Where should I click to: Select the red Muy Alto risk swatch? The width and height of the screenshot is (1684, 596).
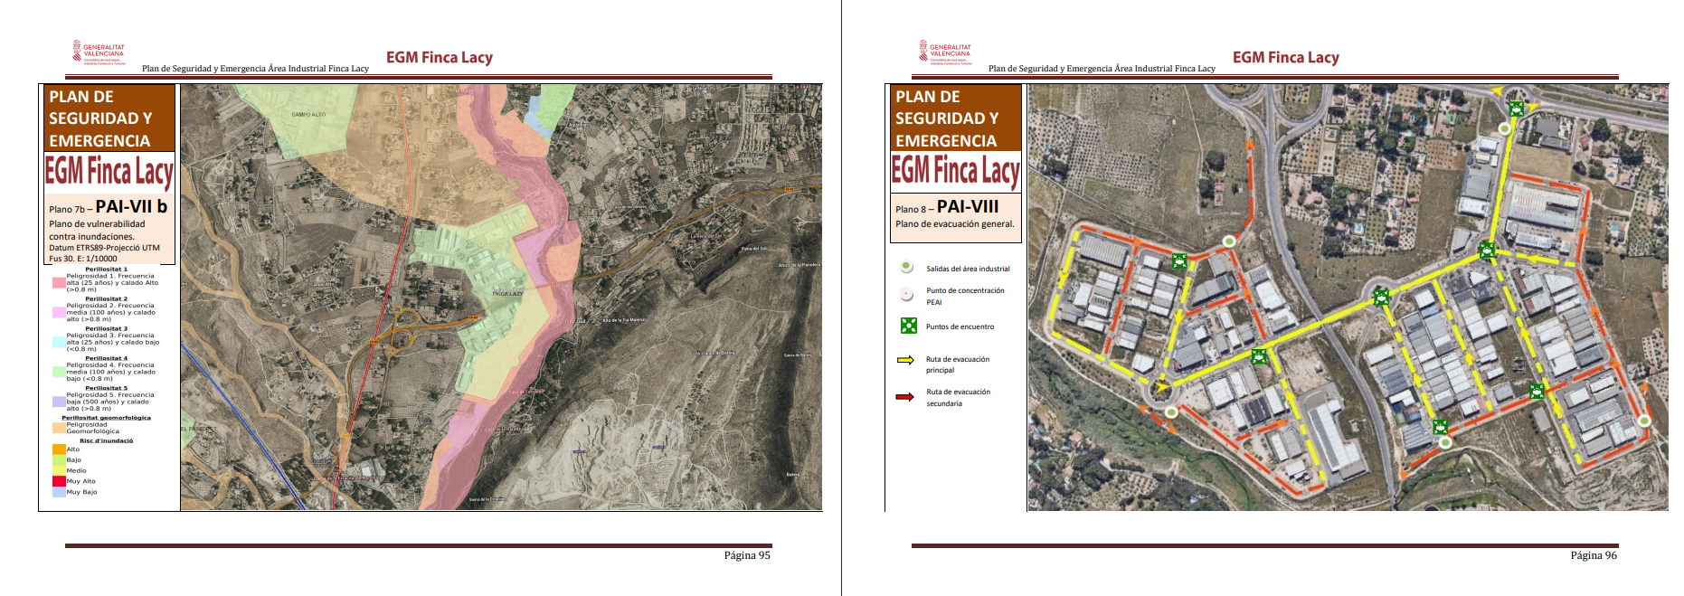[59, 481]
